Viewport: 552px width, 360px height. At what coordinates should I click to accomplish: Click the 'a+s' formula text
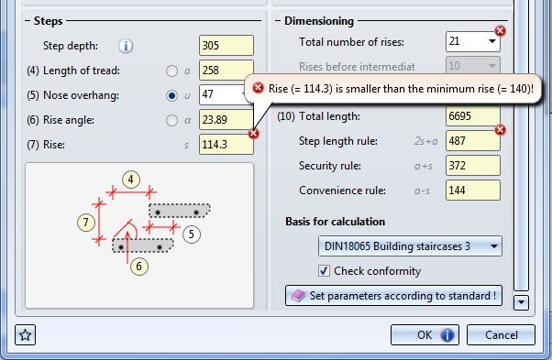pyautogui.click(x=424, y=166)
